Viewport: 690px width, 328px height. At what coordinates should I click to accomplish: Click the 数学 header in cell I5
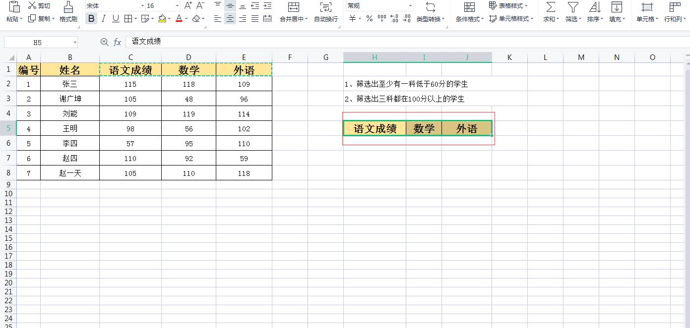click(424, 128)
